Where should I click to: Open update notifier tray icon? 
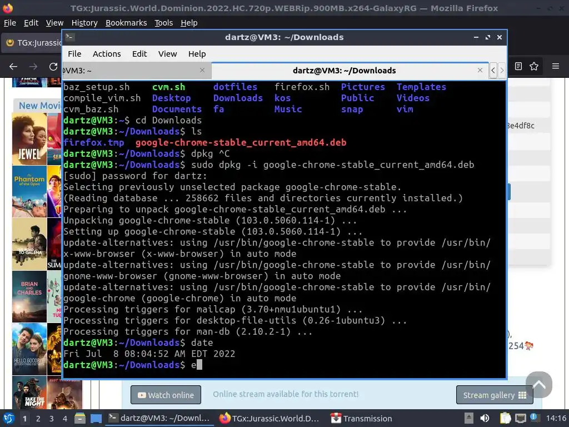coord(534,418)
